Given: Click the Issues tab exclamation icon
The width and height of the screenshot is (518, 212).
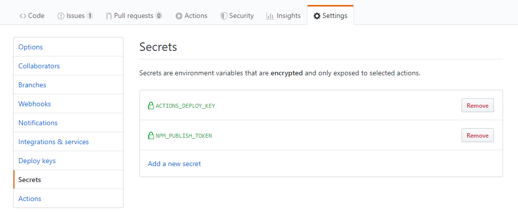Looking at the screenshot, I should point(61,16).
